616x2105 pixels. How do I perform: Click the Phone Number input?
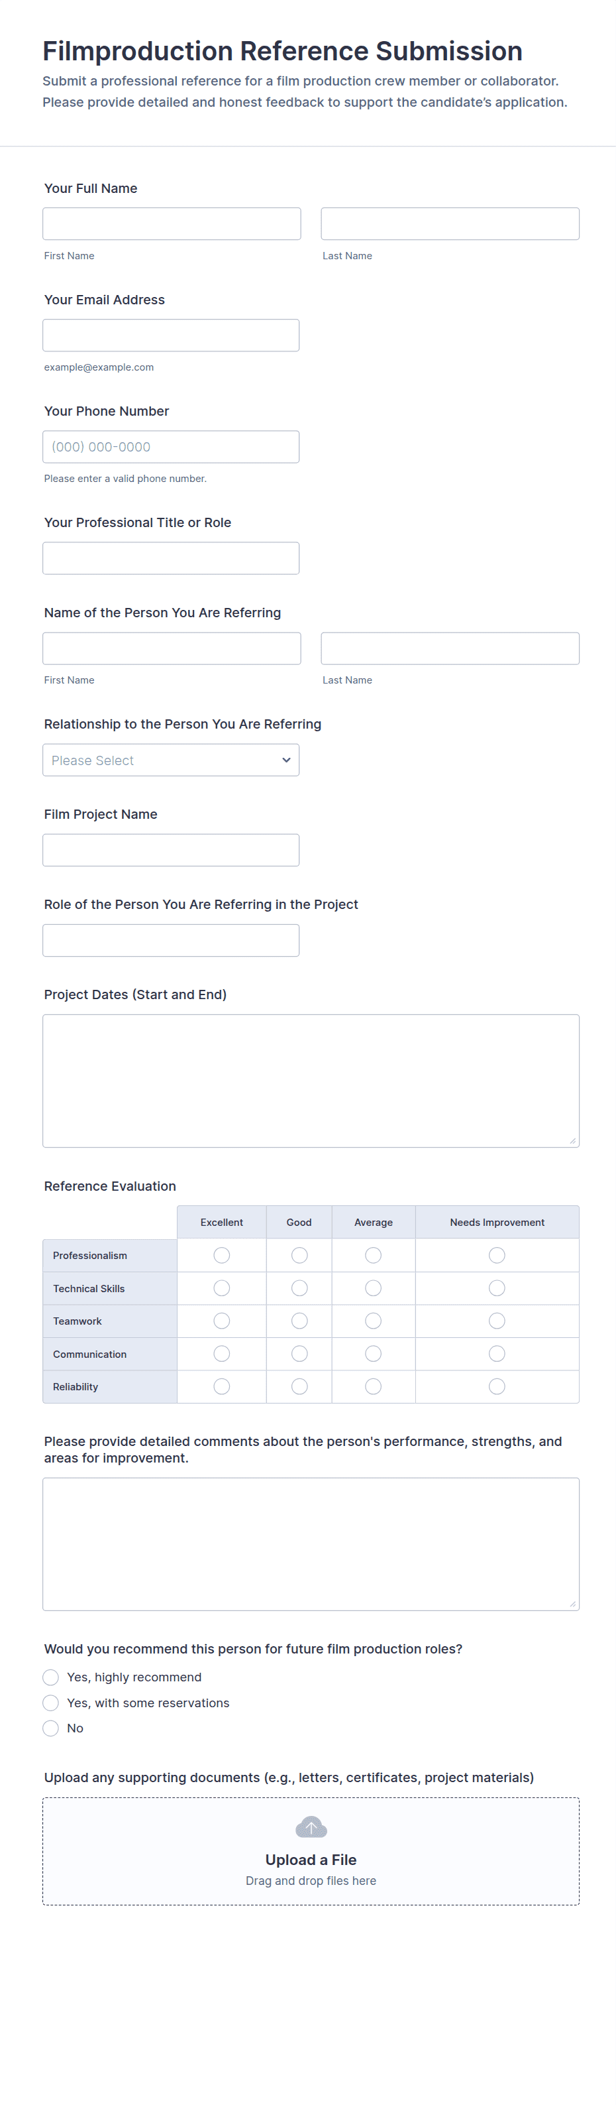point(170,447)
